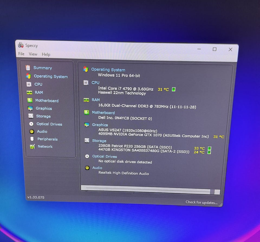The width and height of the screenshot is (260, 242).
Task: Click the green CPU temperature indicator icon
Action: point(174,89)
